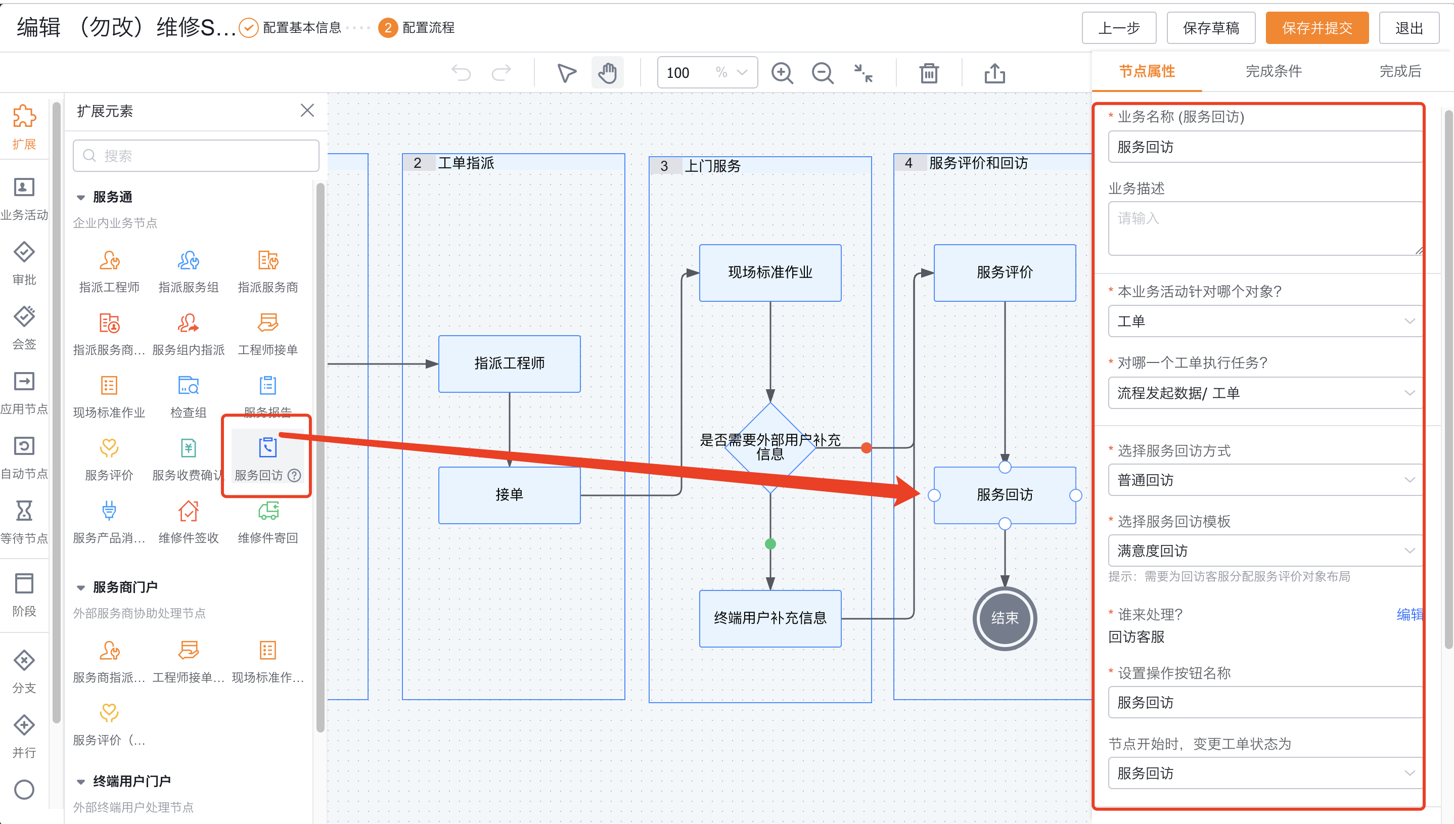Screen dimensions: 1454x824
Task: Click the 保存并提交 button
Action: (x=1317, y=28)
